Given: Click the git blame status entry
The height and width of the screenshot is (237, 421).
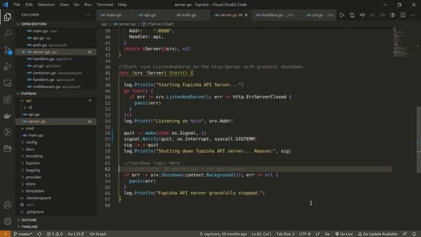Looking at the screenshot, I should pos(223,234).
